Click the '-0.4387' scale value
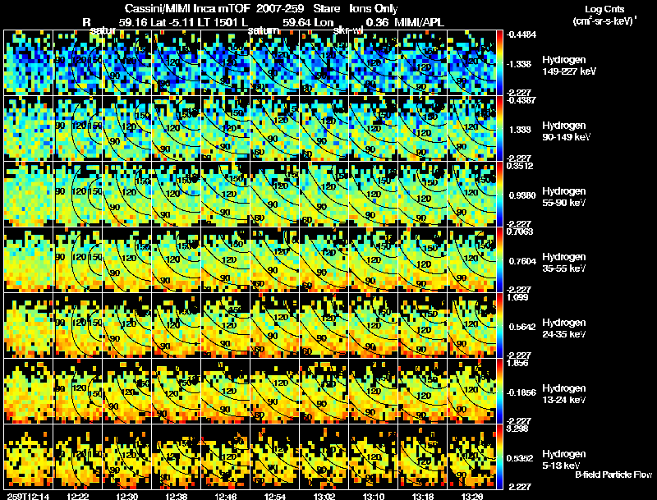This screenshot has width=657, height=500. coord(521,100)
